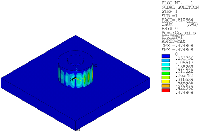
Task: Click the cyan legend color swatch
Action: pos(165,65)
